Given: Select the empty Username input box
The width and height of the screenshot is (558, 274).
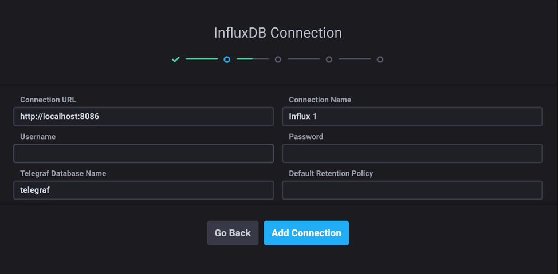Looking at the screenshot, I should 143,154.
